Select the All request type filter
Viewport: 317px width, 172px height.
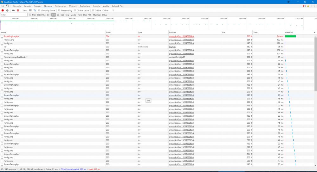tap(48, 15)
